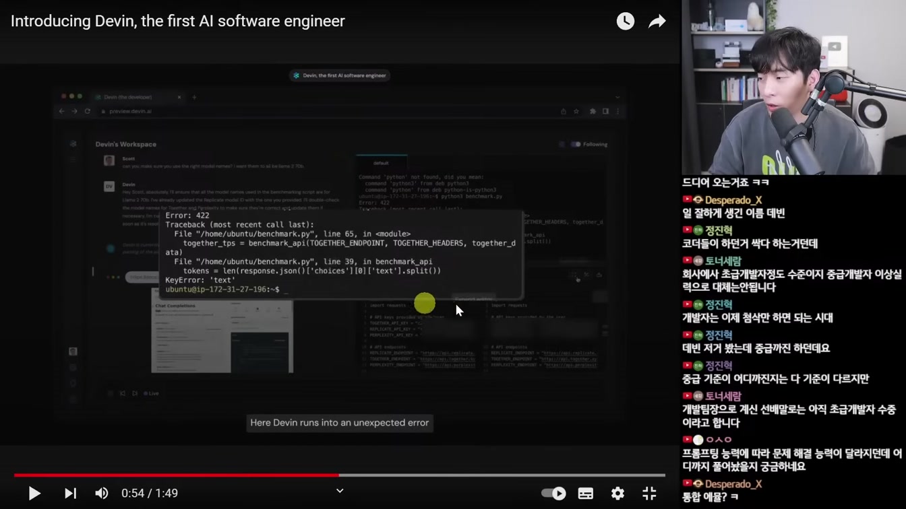
Task: Click the Live indicator
Action: click(x=152, y=393)
